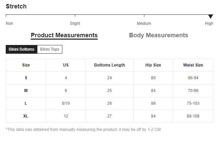Select the M size row label
220x141 pixels.
click(26, 91)
